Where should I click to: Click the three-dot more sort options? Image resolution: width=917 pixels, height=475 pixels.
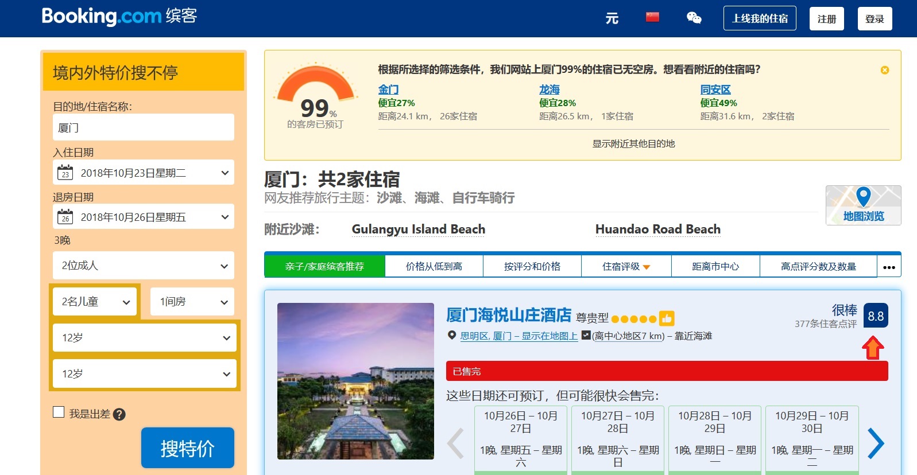click(x=889, y=267)
